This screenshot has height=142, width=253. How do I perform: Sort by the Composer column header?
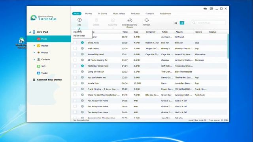(x=151, y=32)
